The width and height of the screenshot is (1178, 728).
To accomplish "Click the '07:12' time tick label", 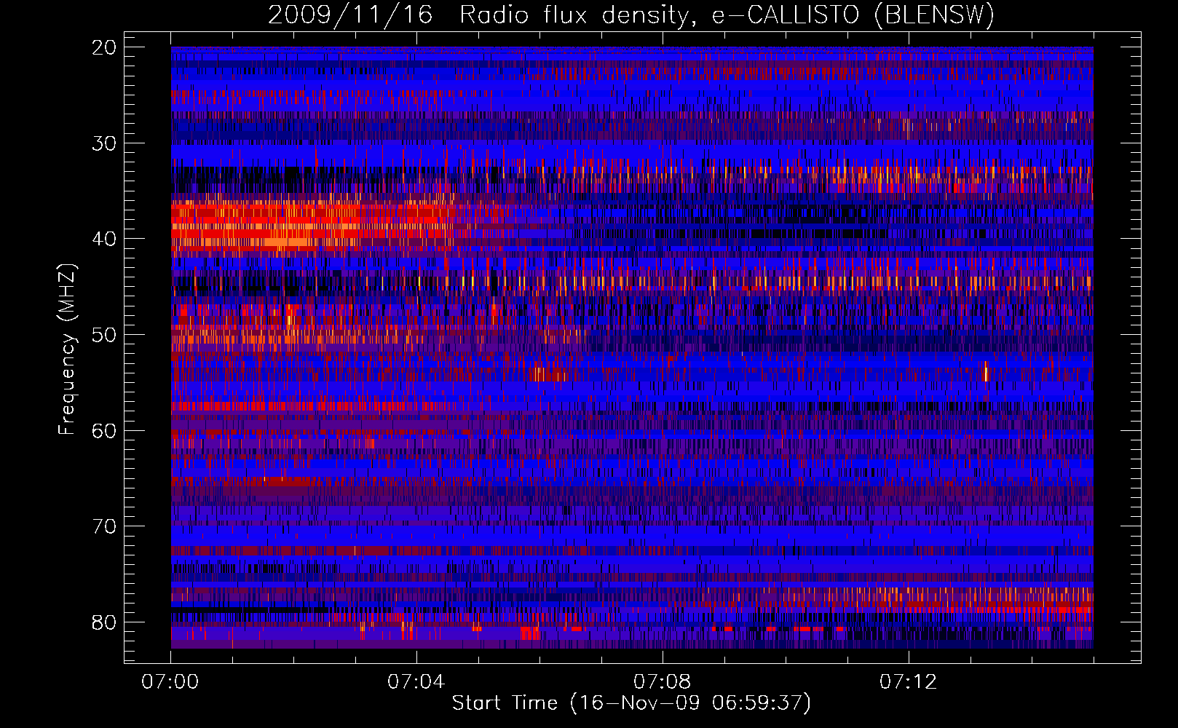I will [909, 682].
